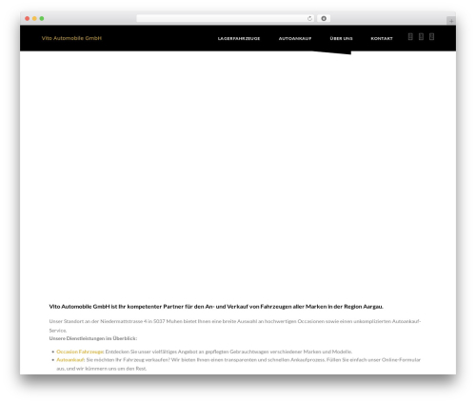Open the Vito Automobile GmbH logo link

(71, 38)
